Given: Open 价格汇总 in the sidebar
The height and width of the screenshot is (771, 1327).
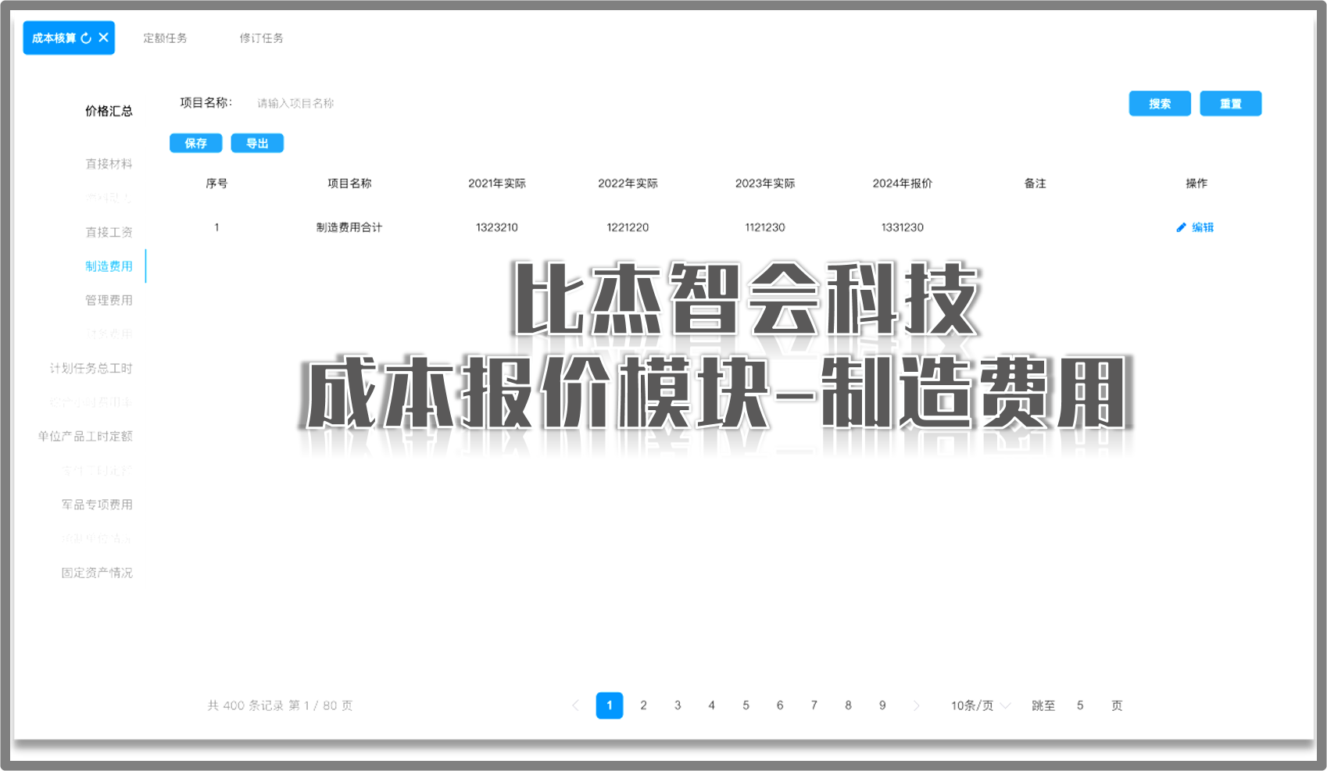Looking at the screenshot, I should click(x=109, y=111).
